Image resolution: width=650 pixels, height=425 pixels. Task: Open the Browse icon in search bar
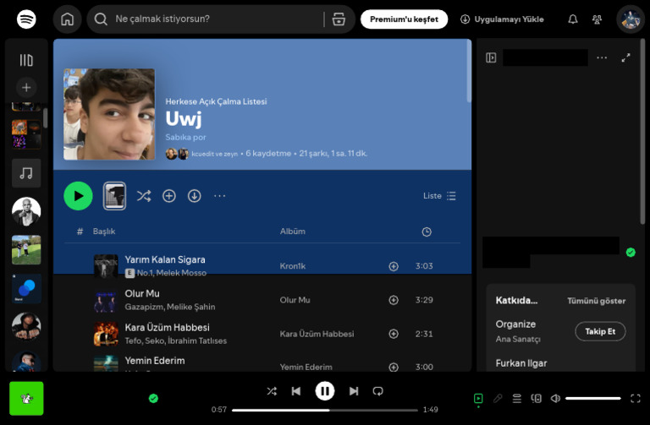(x=339, y=19)
